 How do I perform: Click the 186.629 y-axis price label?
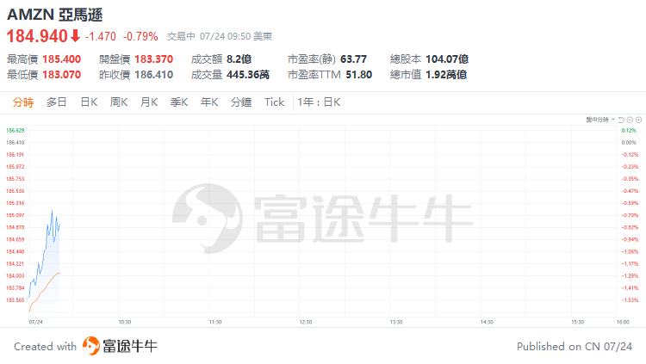pyautogui.click(x=16, y=130)
